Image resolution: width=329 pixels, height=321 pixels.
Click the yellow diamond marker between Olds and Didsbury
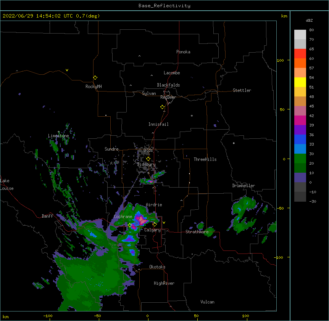[148, 159]
